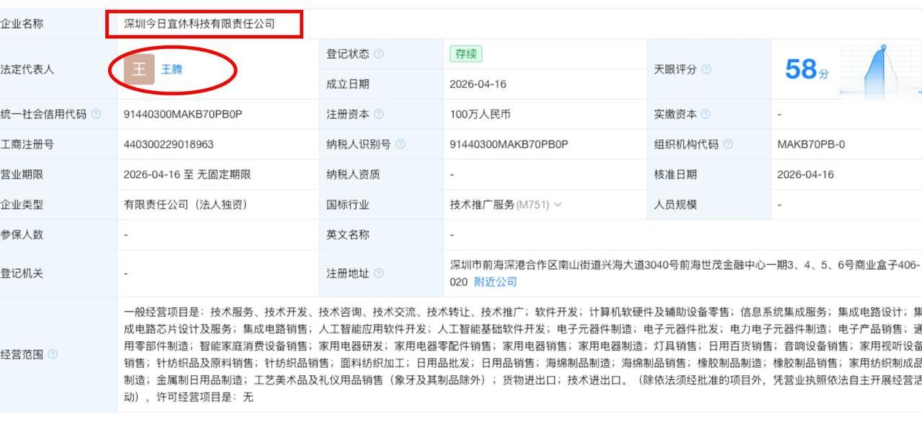Click the 企业类型 label cell
The width and height of the screenshot is (922, 427).
(x=58, y=205)
